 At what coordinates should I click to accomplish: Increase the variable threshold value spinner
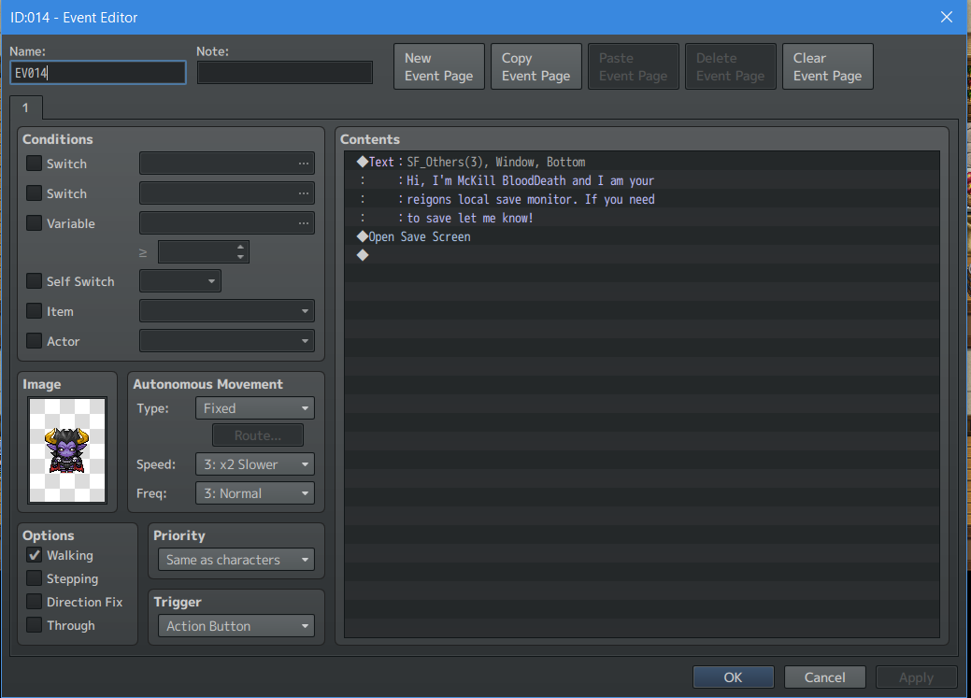[x=240, y=247]
